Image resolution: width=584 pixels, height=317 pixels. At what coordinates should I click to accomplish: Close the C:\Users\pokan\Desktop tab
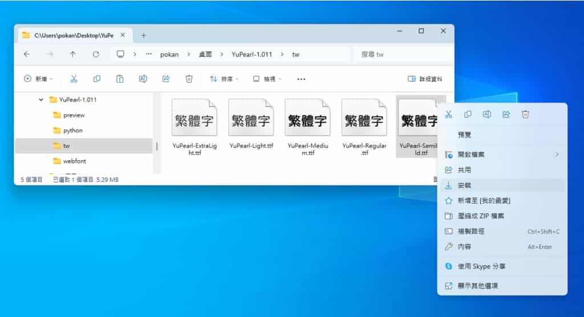click(x=123, y=35)
